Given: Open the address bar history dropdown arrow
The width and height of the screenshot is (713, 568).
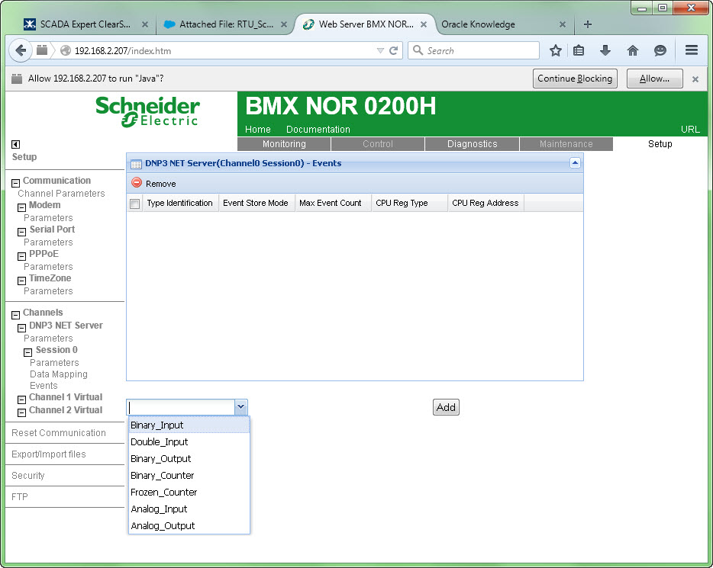Looking at the screenshot, I should (x=380, y=50).
